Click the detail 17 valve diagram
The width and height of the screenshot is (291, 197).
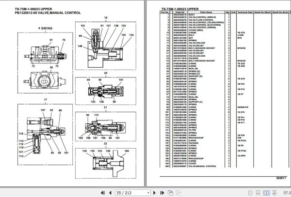(x=45, y=135)
